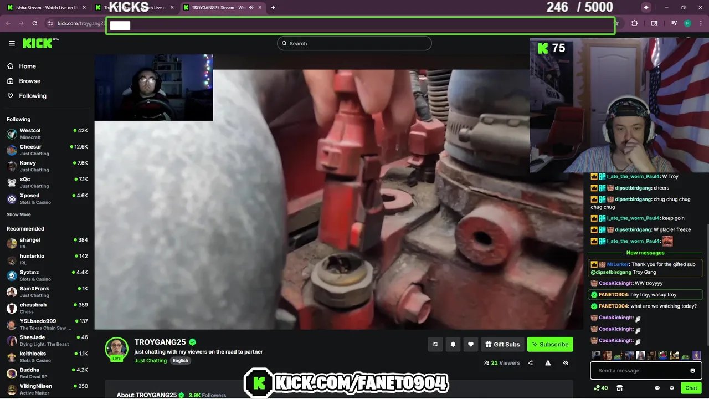
Task: Click the Gift Subs button
Action: pyautogui.click(x=502, y=344)
